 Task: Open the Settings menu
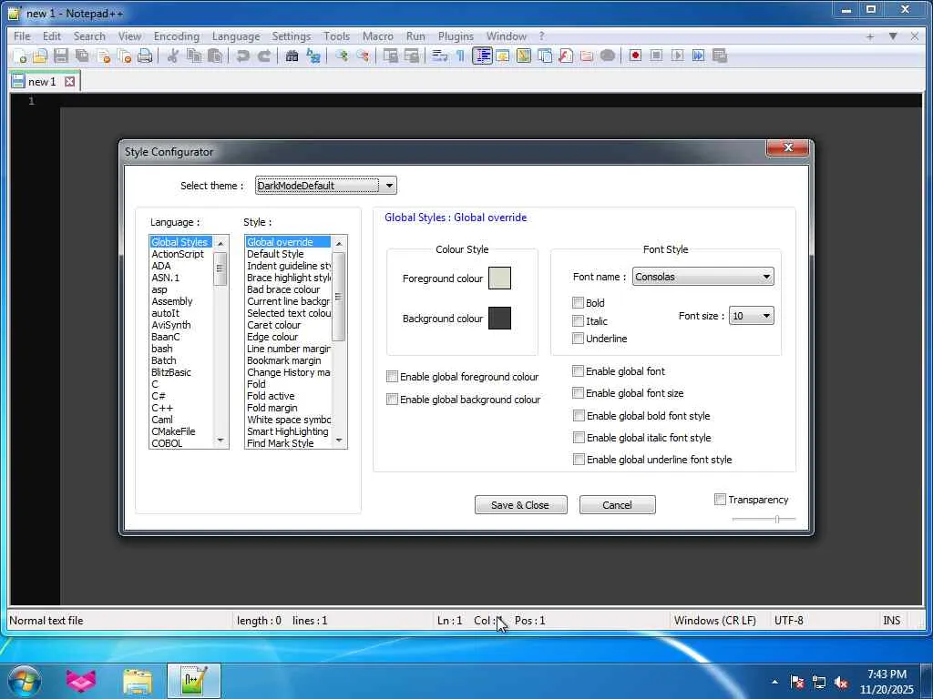(x=292, y=36)
